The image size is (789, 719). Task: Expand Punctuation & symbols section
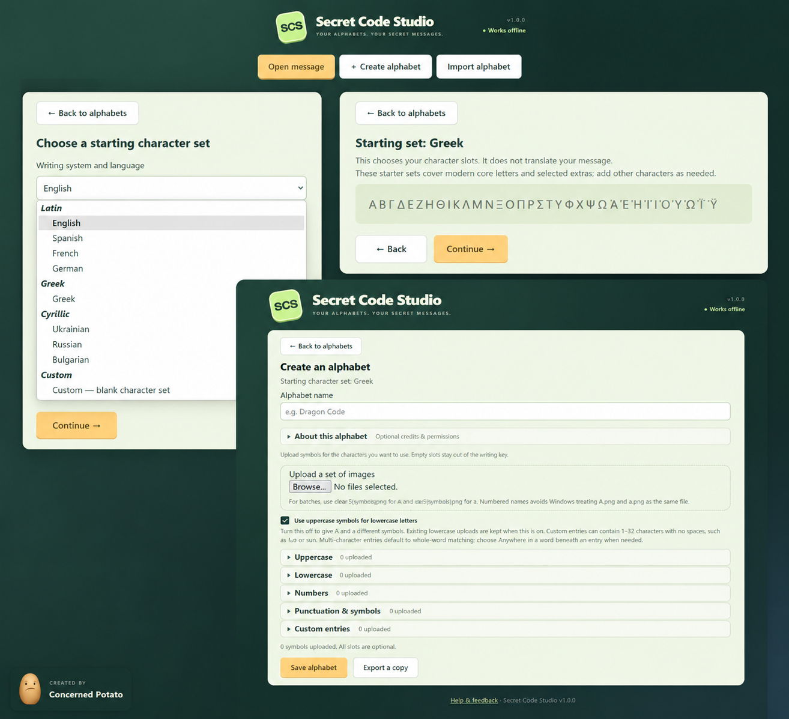[505, 611]
